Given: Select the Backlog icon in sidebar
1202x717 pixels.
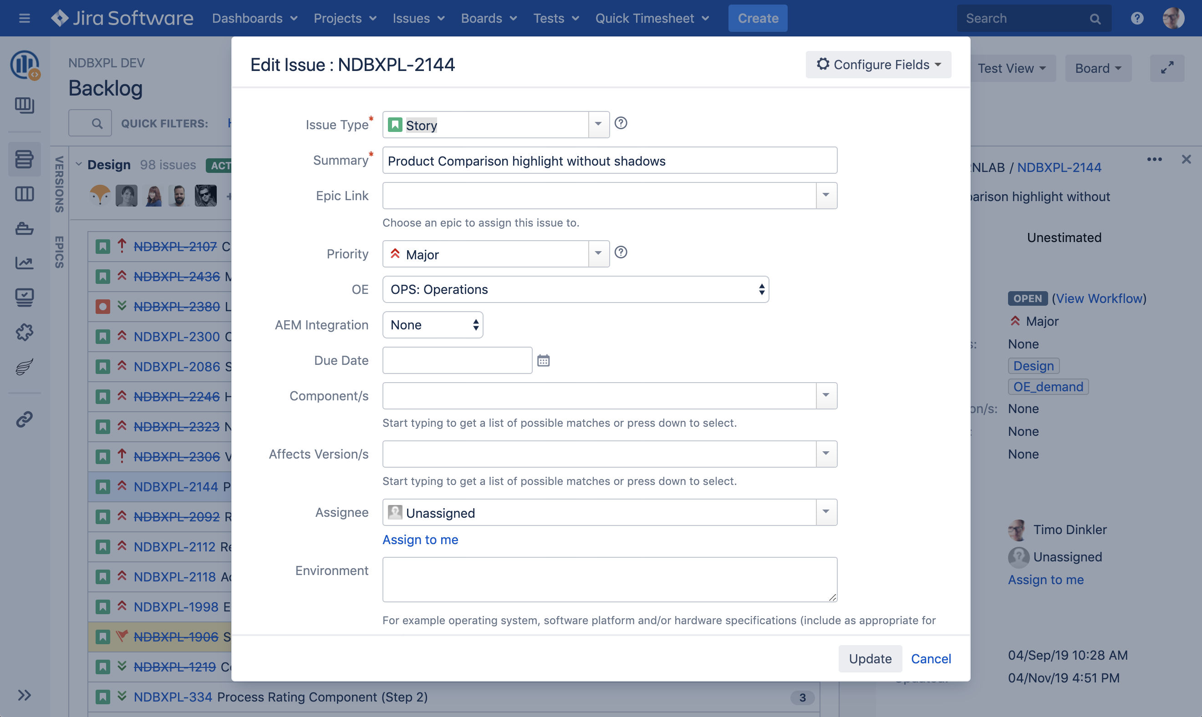Looking at the screenshot, I should (x=24, y=158).
